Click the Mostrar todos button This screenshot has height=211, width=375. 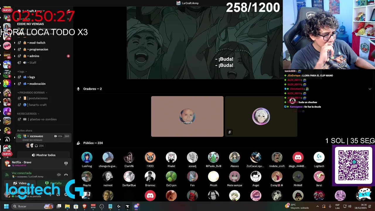point(43,155)
